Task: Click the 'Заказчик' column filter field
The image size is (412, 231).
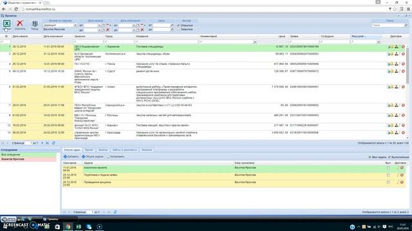Action: point(89,42)
